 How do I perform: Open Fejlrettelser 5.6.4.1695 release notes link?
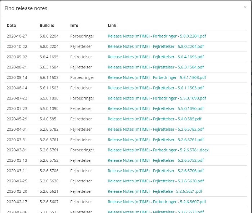coord(156,57)
